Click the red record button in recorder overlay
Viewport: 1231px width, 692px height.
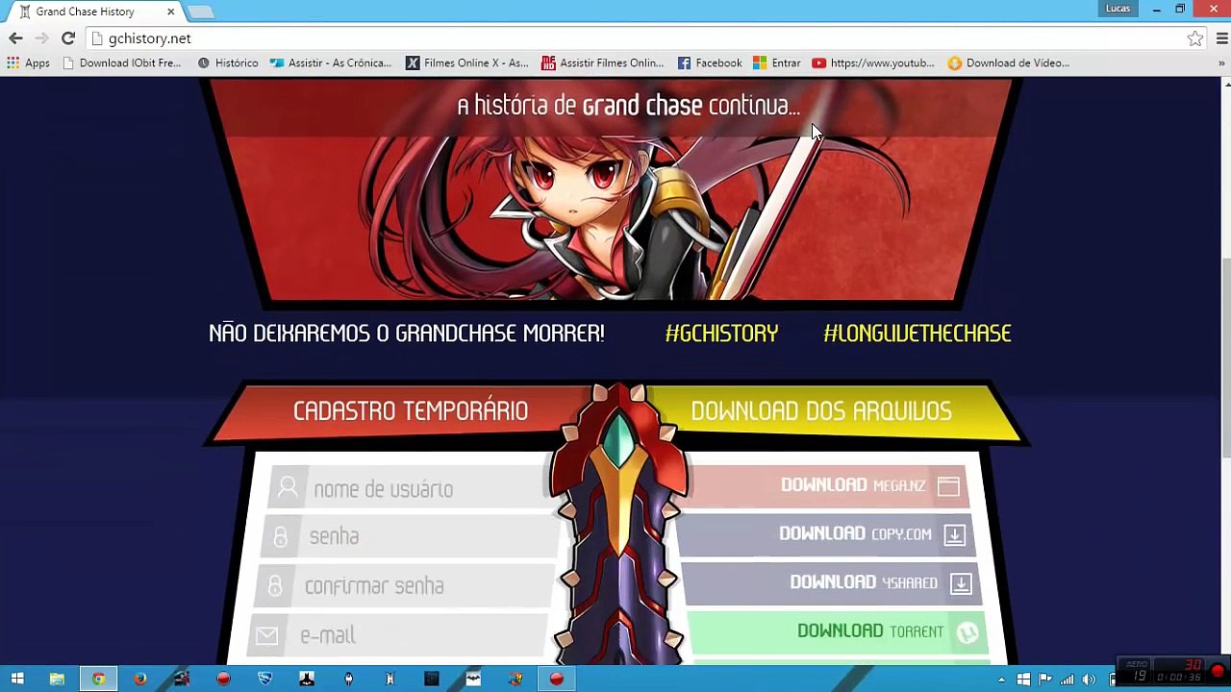point(1218,671)
